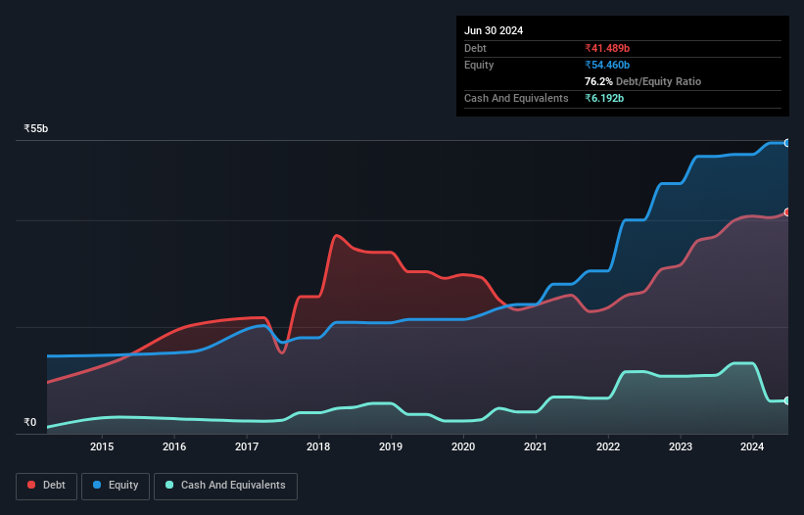Click the ₹55b y-axis label

(x=36, y=128)
